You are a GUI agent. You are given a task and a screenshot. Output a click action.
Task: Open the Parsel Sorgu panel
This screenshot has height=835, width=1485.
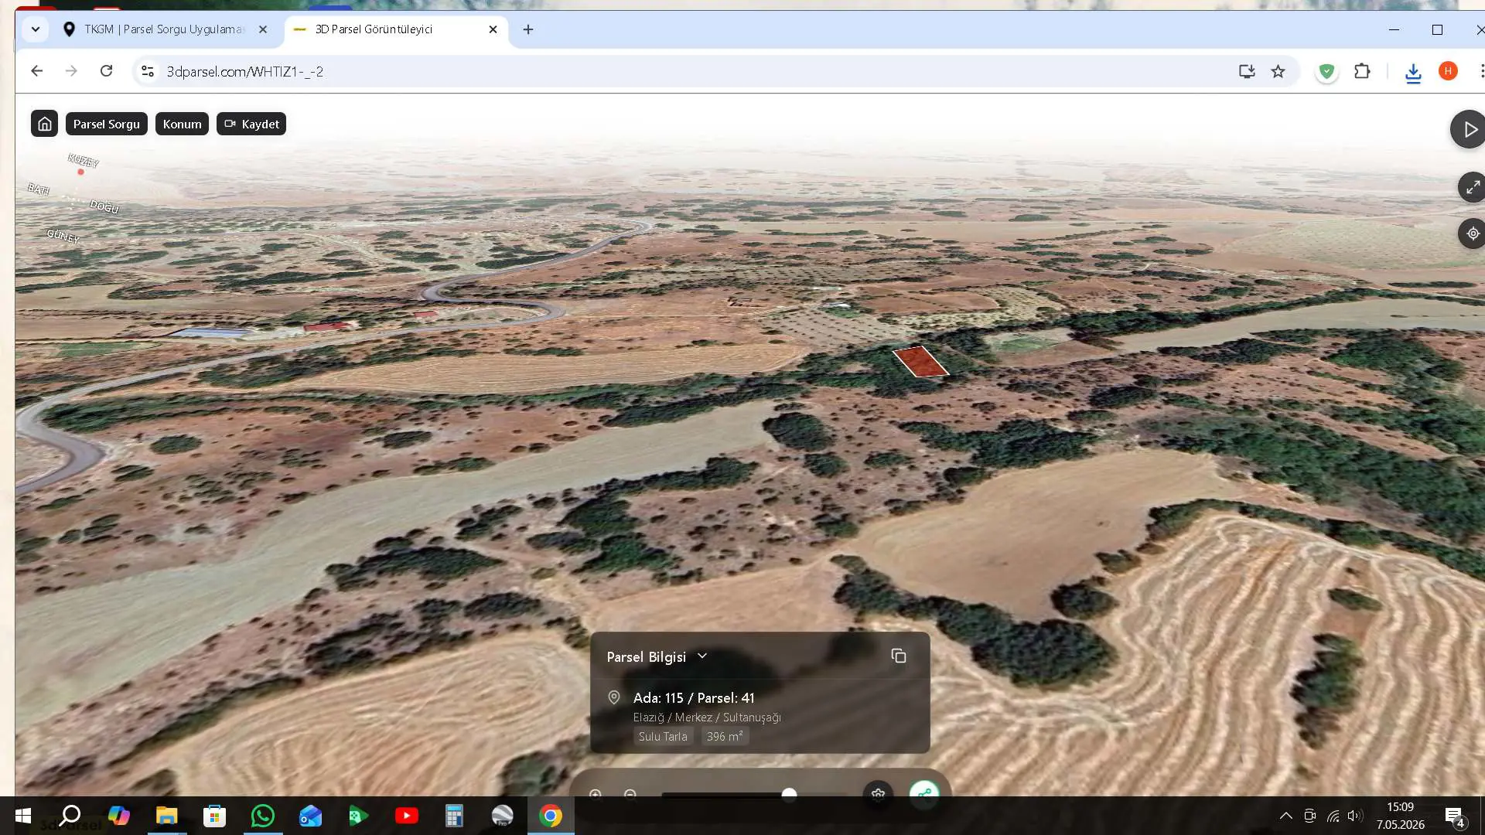point(107,124)
